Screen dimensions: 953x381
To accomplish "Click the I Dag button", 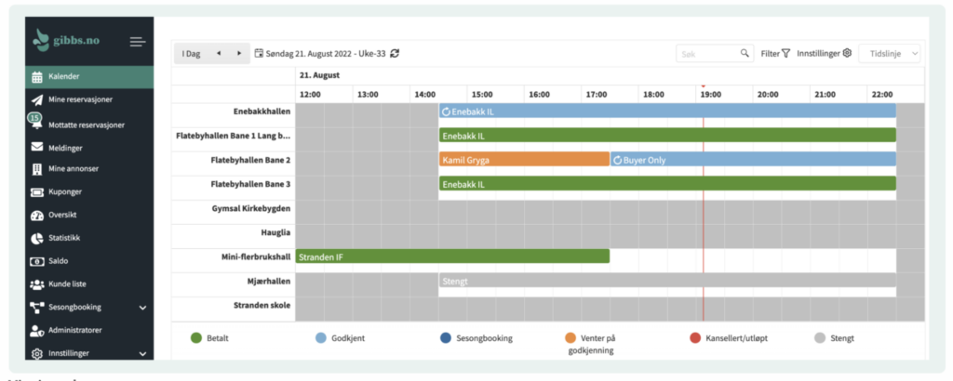I will tap(191, 54).
